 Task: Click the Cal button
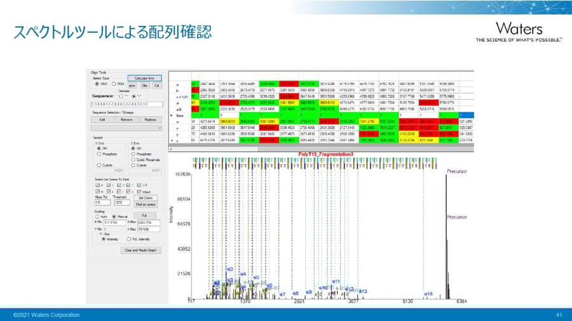pyautogui.click(x=157, y=86)
